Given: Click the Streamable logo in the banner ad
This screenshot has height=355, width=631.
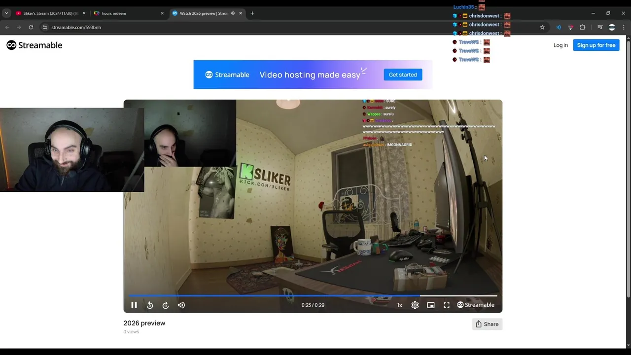Looking at the screenshot, I should point(227,75).
